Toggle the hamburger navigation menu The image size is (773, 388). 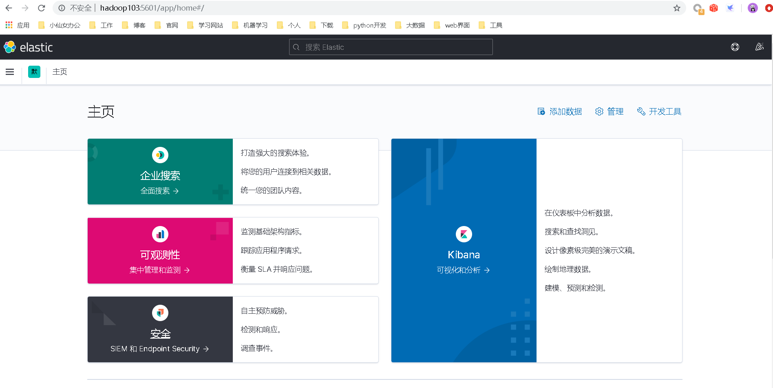tap(10, 72)
